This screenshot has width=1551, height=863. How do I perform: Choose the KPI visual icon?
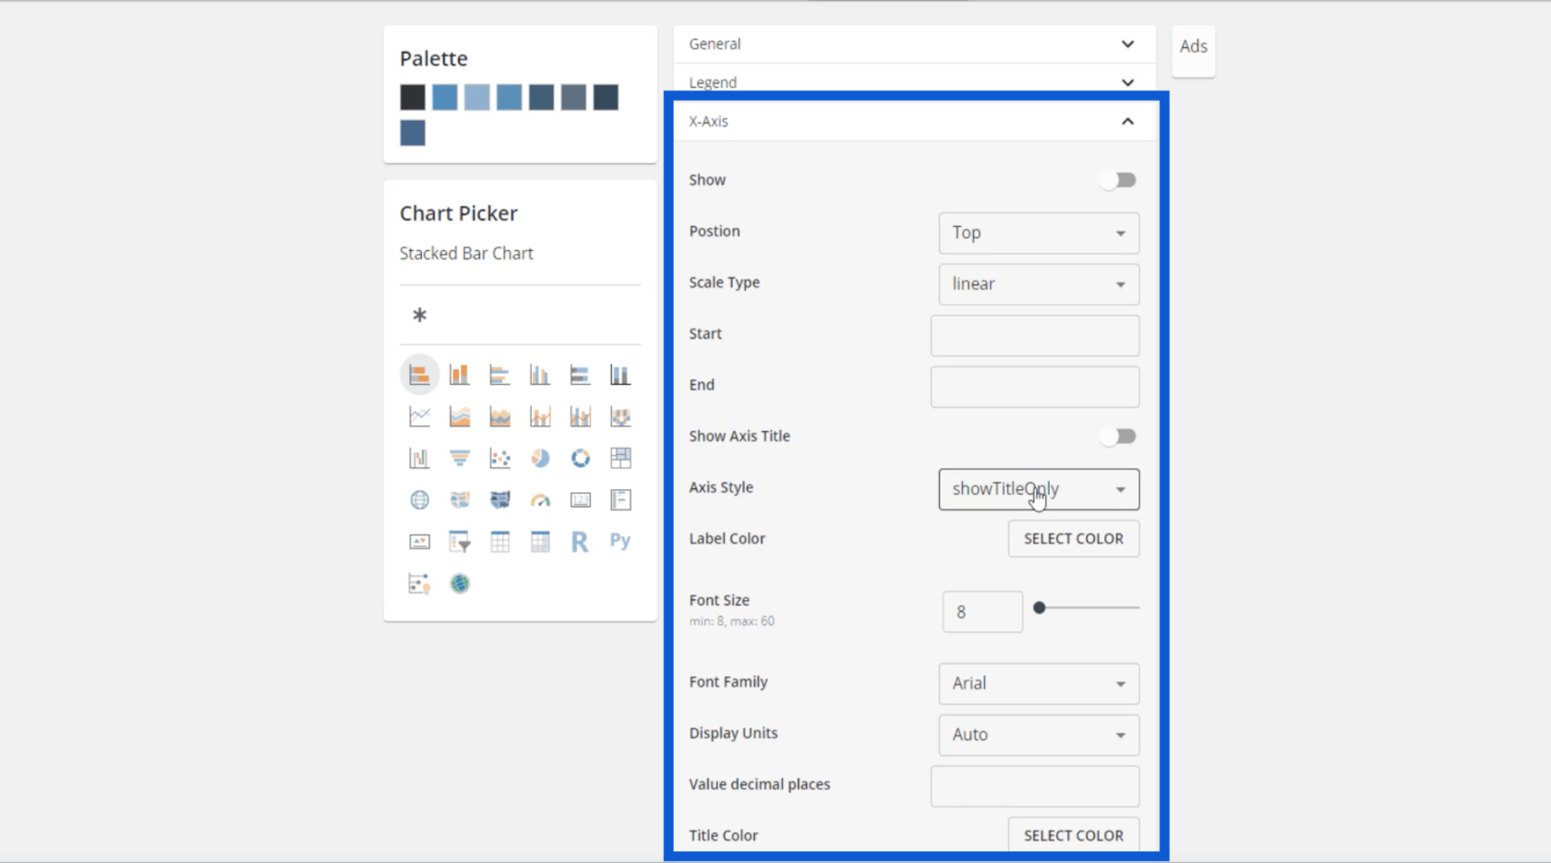tap(419, 542)
